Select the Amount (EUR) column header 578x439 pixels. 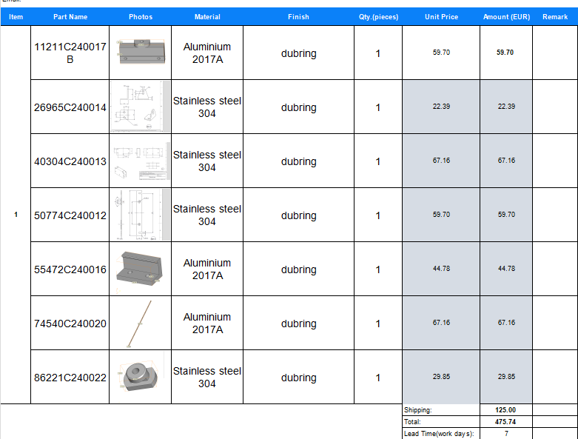point(506,17)
